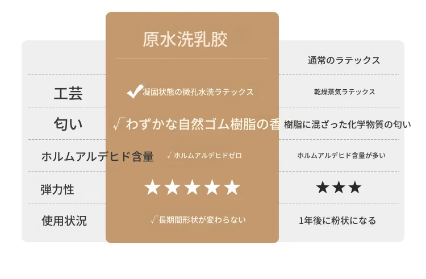Click the second white star in the rating row

(x=172, y=187)
